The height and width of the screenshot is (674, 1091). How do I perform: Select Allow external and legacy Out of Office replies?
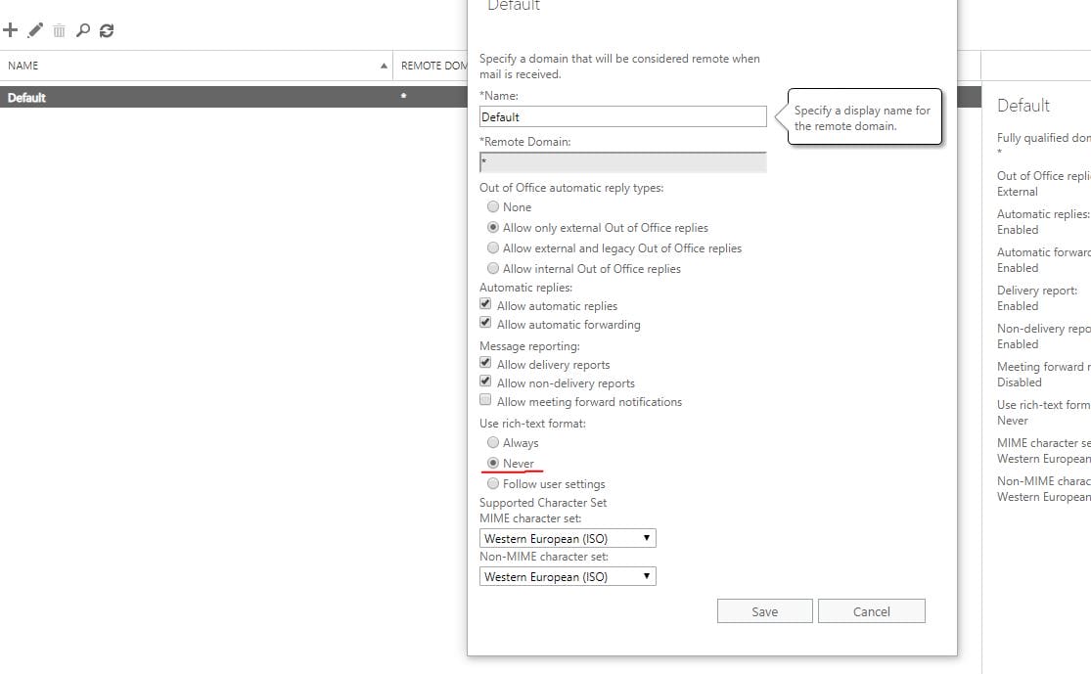tap(493, 247)
